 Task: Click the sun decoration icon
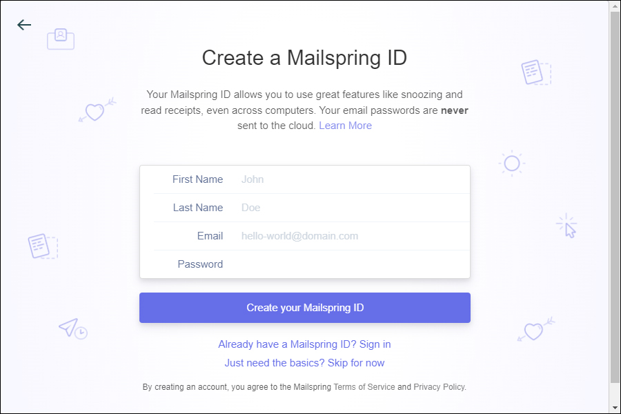[511, 164]
